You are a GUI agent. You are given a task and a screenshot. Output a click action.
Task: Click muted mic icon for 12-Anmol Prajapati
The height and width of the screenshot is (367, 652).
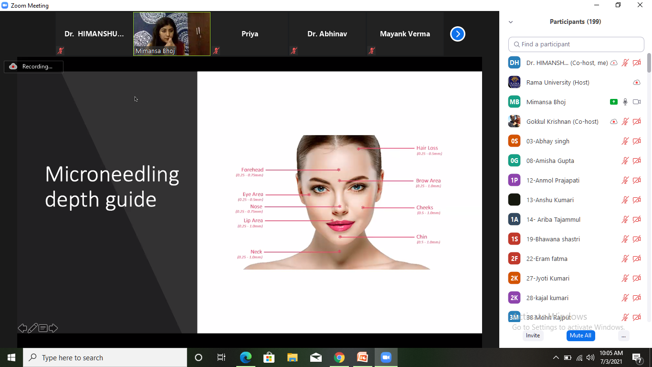[625, 181]
